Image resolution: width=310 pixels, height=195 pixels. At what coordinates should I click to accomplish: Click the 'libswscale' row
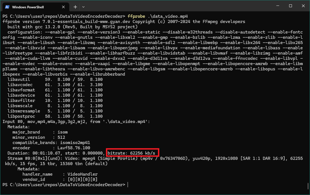(x=55, y=106)
